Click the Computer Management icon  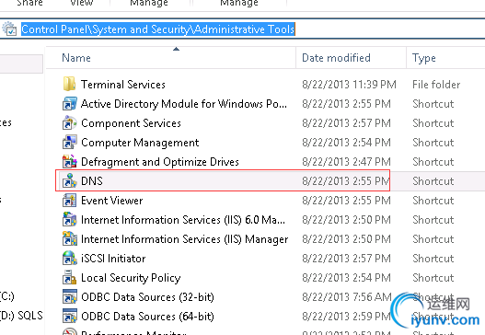[x=69, y=143]
